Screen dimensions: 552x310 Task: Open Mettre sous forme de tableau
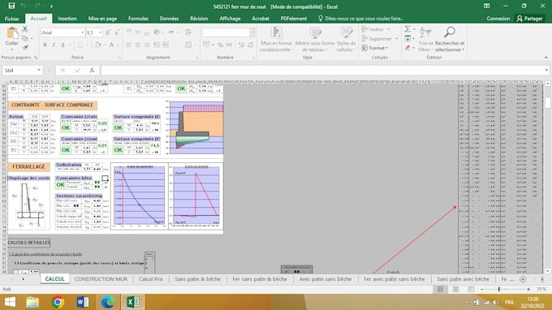(x=315, y=40)
